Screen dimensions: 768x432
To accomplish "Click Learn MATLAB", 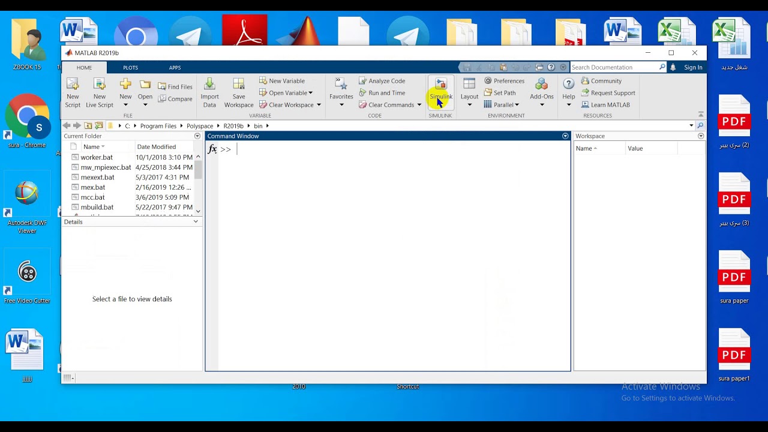I will [x=605, y=105].
